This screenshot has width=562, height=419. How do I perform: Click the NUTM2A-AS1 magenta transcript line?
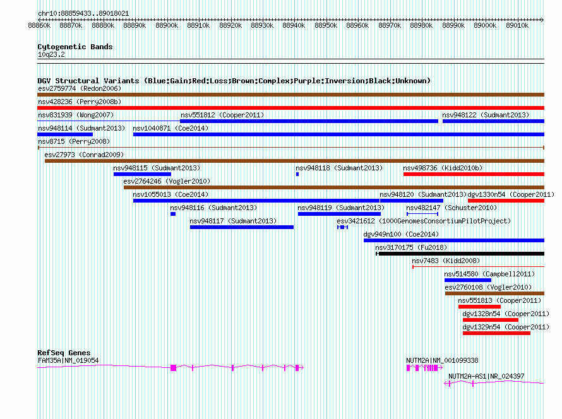(x=494, y=383)
